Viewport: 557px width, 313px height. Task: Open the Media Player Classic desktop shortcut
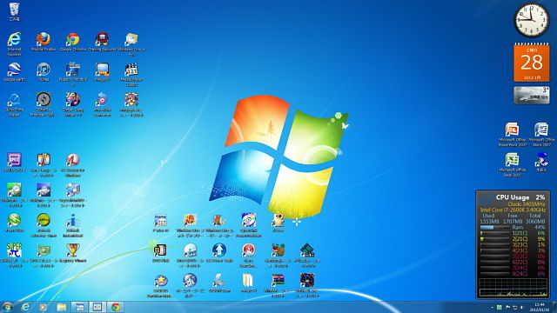point(131,74)
